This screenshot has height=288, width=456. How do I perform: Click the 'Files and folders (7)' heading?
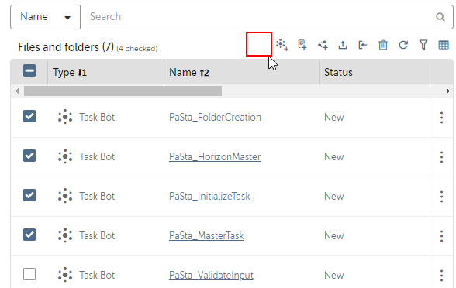[66, 47]
